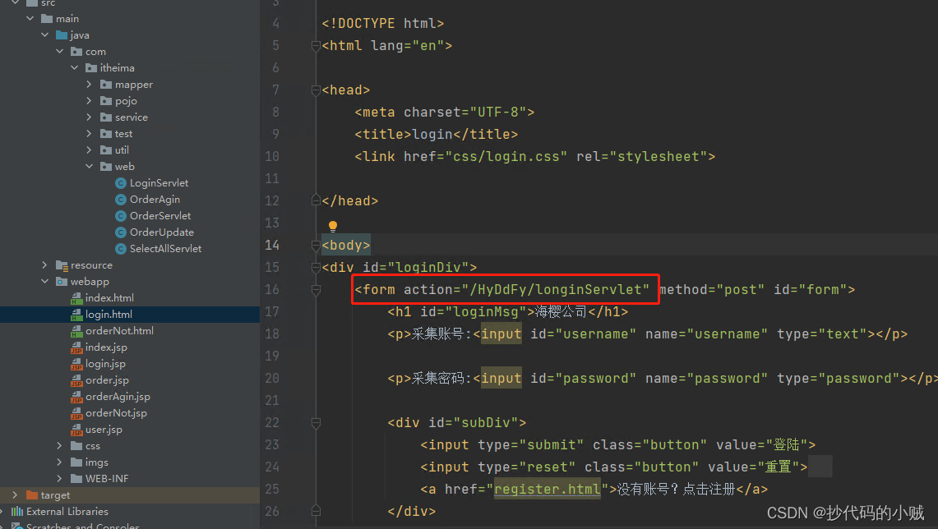The height and width of the screenshot is (529, 938).
Task: Expand the util package chevron
Action: [x=89, y=150]
